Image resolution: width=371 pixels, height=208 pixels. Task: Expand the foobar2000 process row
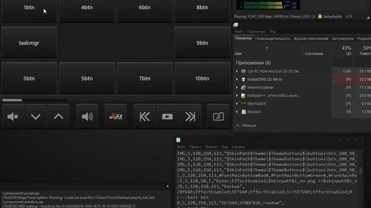pos(237,80)
